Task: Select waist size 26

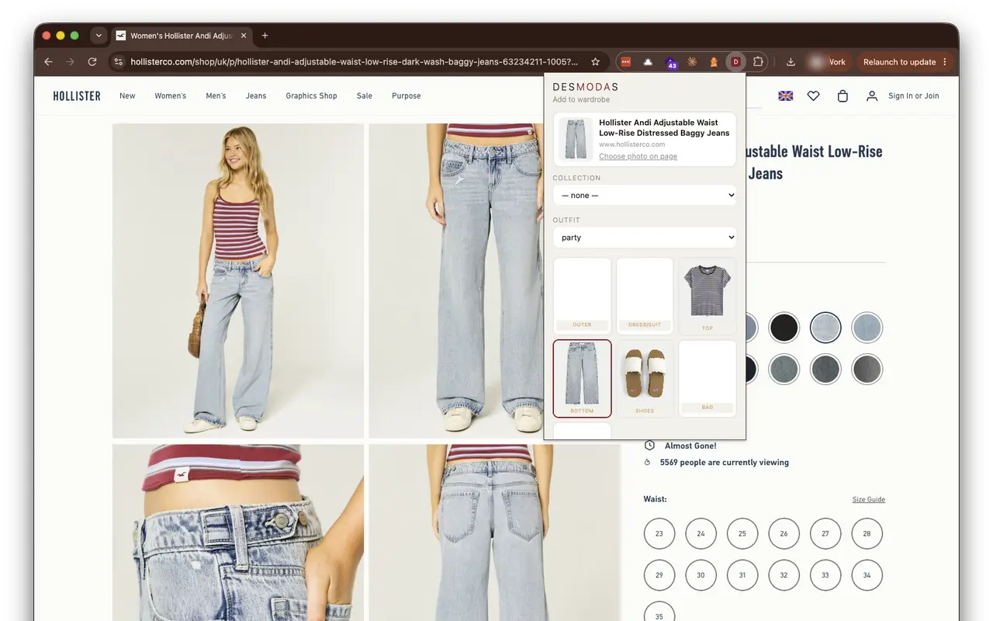Action: point(784,533)
